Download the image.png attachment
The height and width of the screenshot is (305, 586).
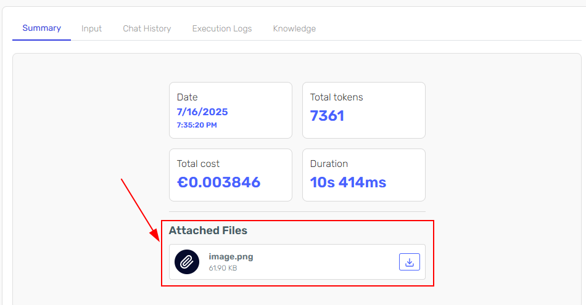pyautogui.click(x=409, y=262)
